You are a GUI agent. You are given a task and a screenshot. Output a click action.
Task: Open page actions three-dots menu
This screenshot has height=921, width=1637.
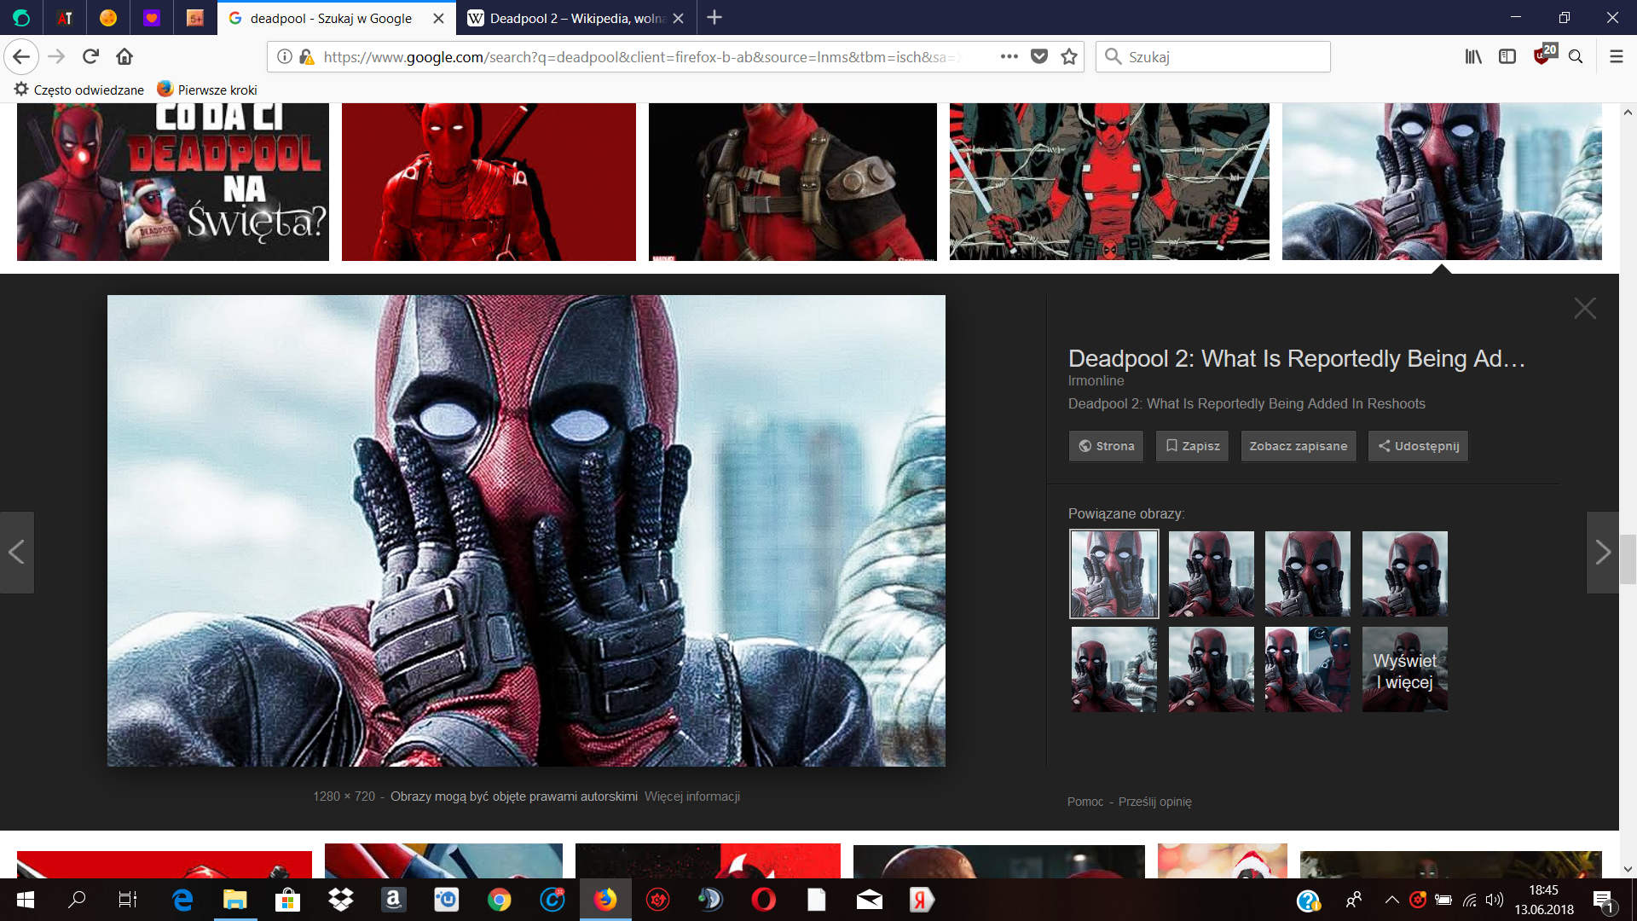[1009, 56]
